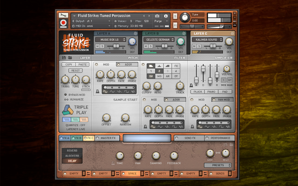298x186 pixels.
Task: Click the dry/wet link icon
Action: point(218,153)
